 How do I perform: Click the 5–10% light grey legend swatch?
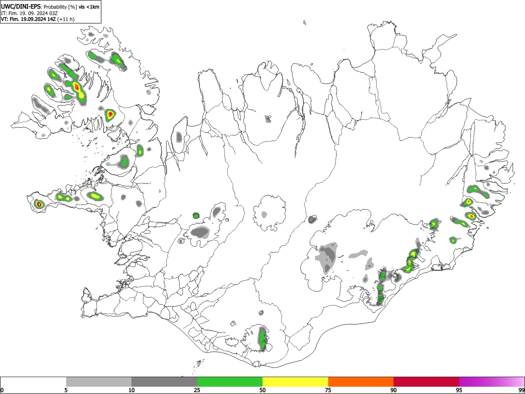pyautogui.click(x=99, y=382)
